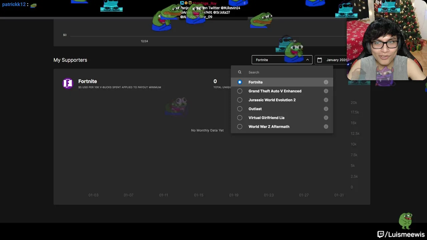Click the 01-15 axis label
This screenshot has height=240, width=427.
point(198,195)
